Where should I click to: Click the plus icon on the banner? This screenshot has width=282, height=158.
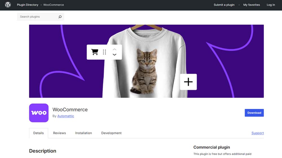click(x=188, y=82)
